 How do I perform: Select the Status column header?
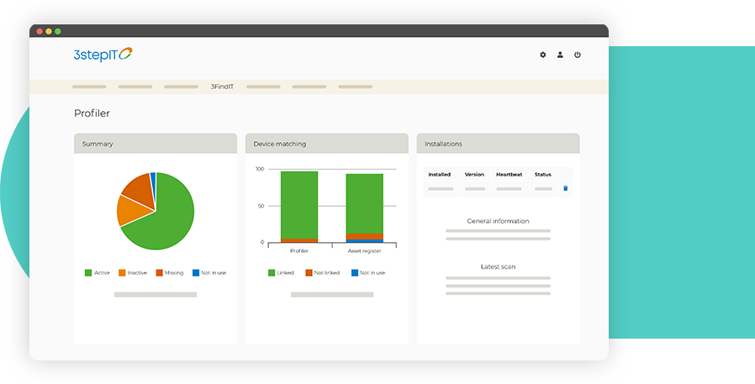542,174
